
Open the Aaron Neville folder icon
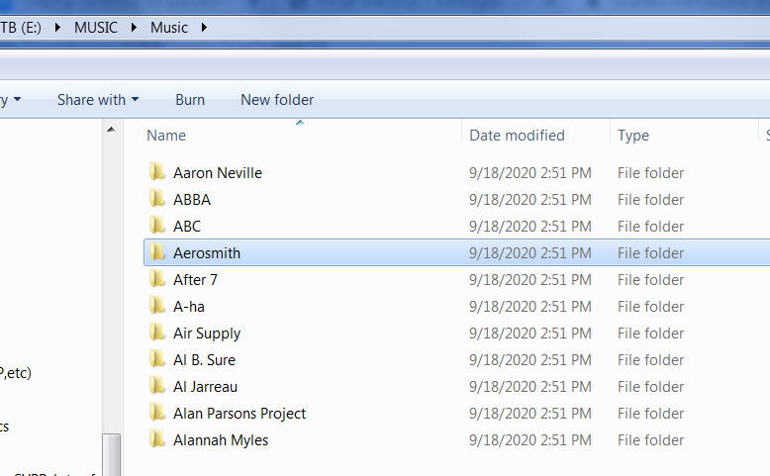156,172
